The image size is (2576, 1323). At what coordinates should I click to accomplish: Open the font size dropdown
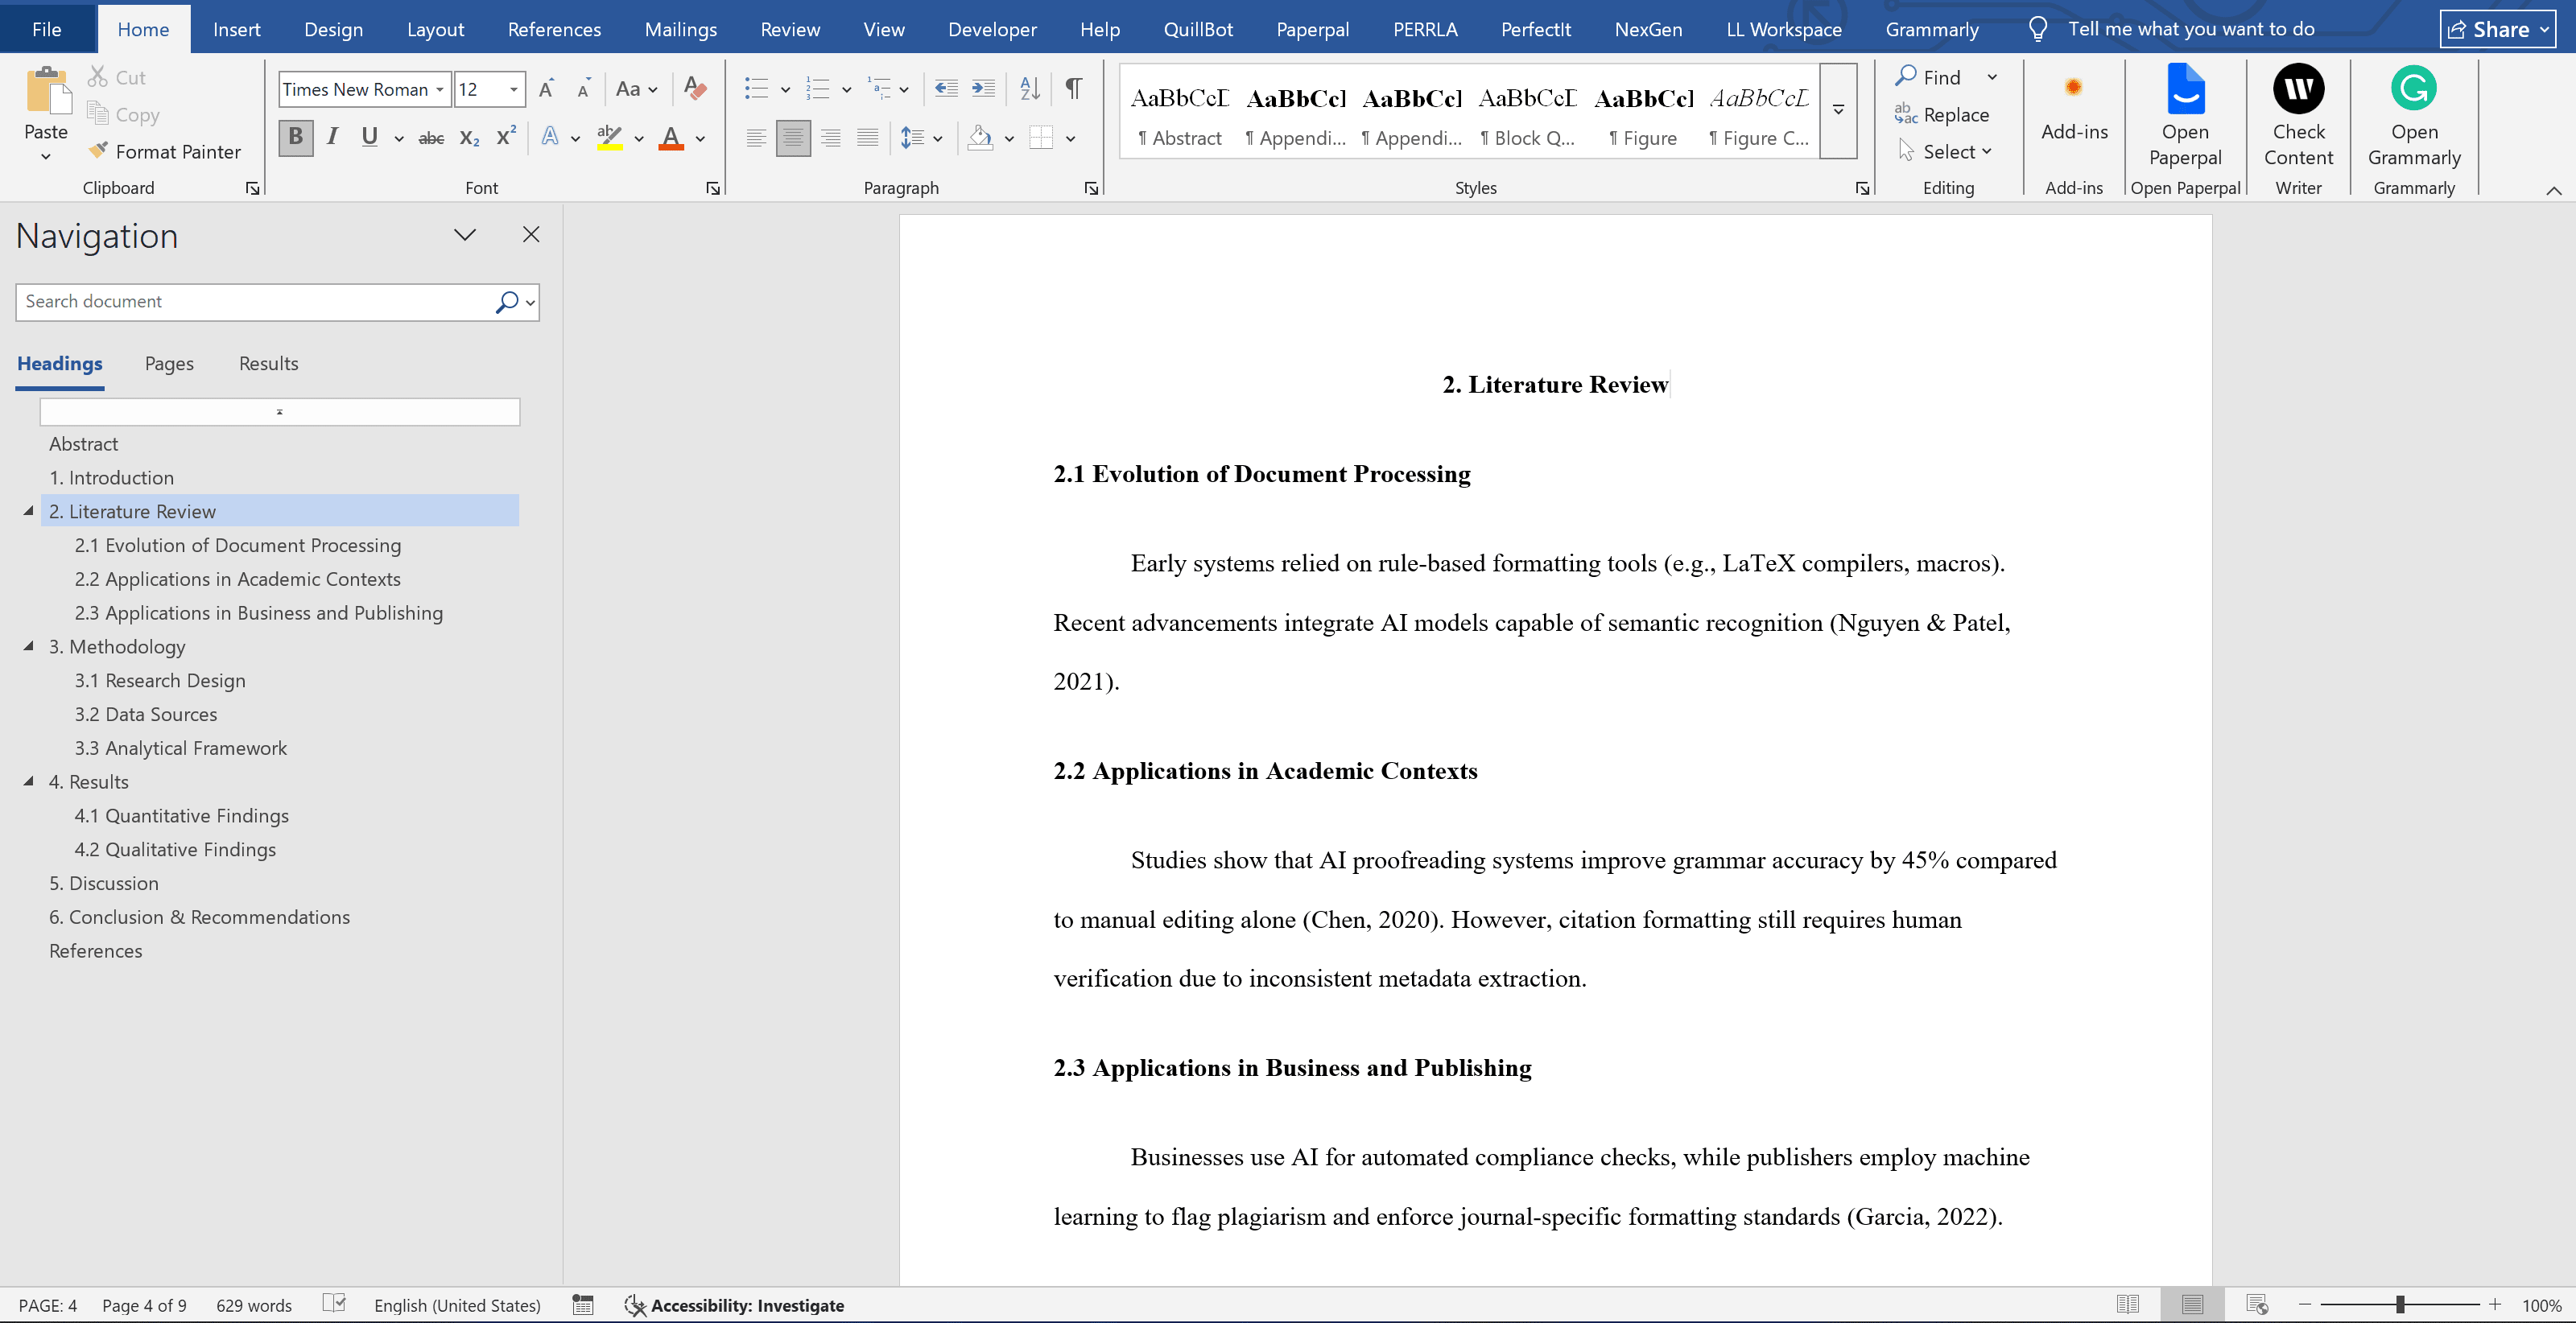coord(514,89)
